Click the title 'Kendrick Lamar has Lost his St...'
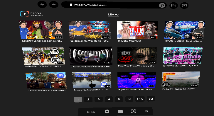This screenshot has width=214, height=116. tap(42, 41)
